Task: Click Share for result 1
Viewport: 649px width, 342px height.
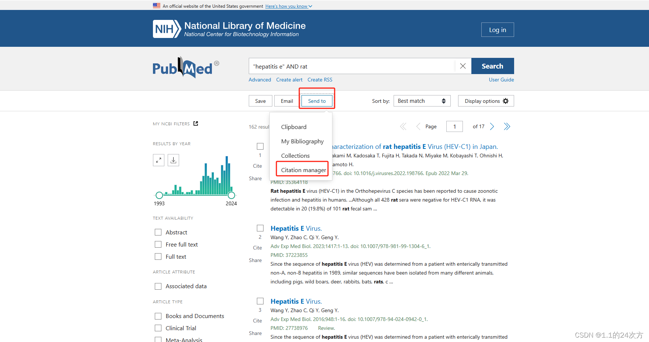Action: click(x=255, y=178)
